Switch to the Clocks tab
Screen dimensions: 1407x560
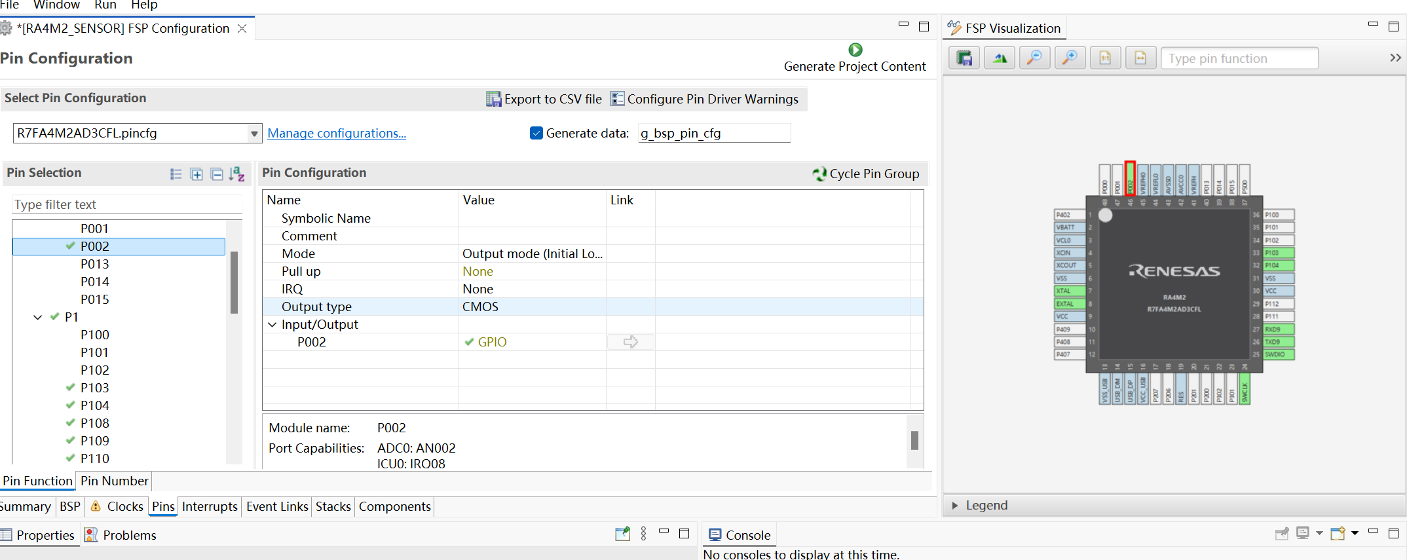pyautogui.click(x=124, y=507)
